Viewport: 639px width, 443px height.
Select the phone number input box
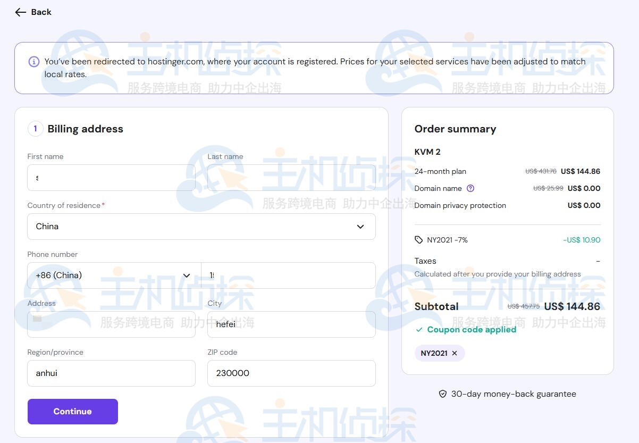(288, 275)
